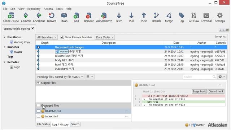This screenshot has height=130, width=231.
Task: Select Working Copy in sidebar
Action: point(20,42)
